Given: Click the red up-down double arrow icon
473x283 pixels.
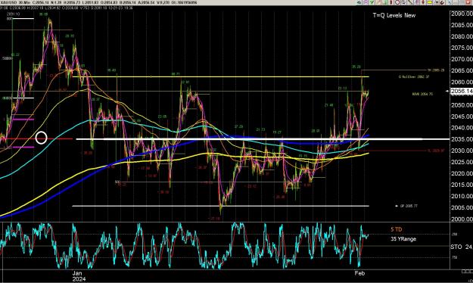Looking at the screenshot, I should coord(391,2).
